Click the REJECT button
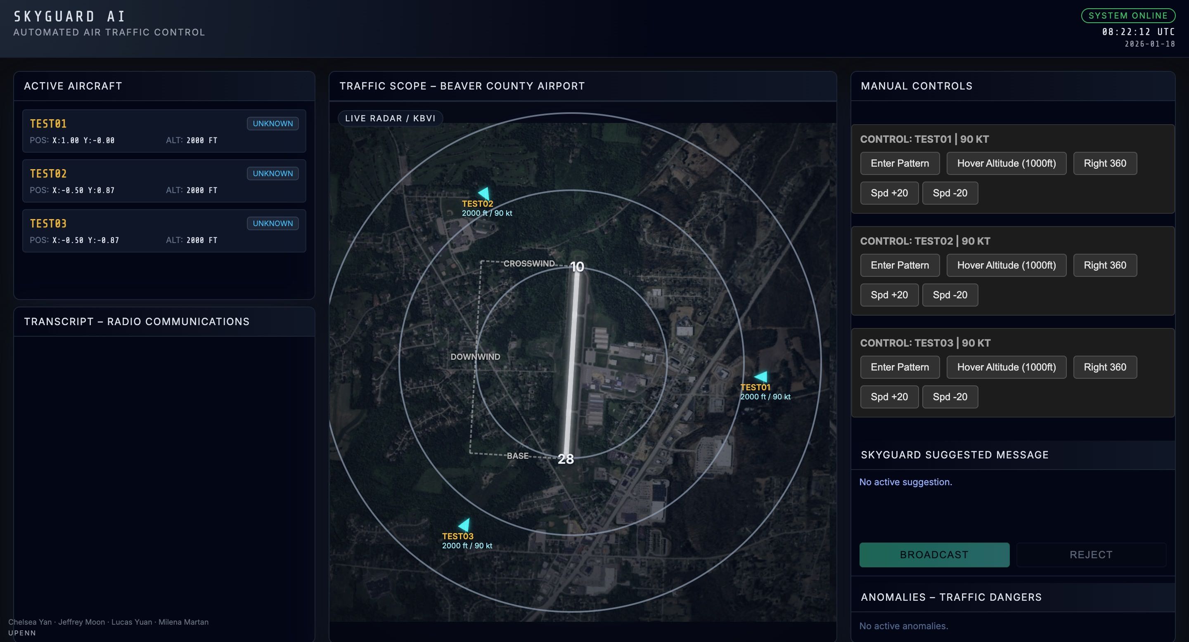1189x642 pixels. point(1091,555)
